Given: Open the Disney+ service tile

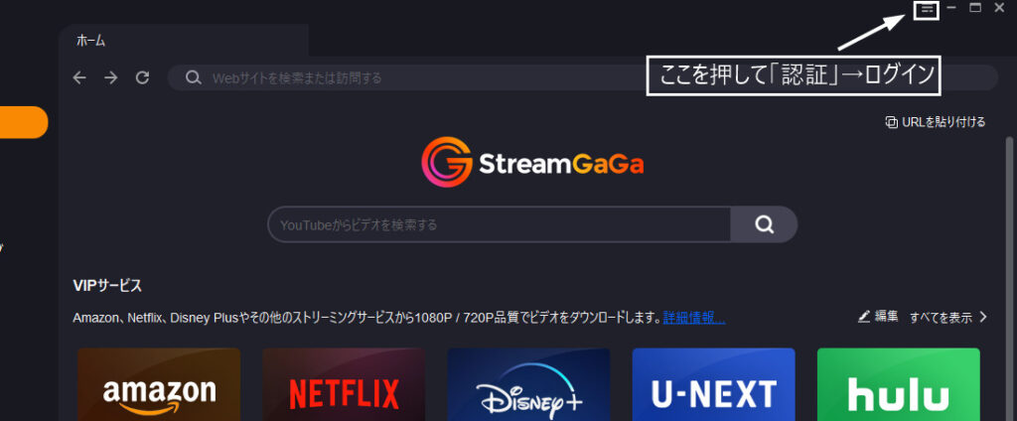Looking at the screenshot, I should (x=528, y=384).
